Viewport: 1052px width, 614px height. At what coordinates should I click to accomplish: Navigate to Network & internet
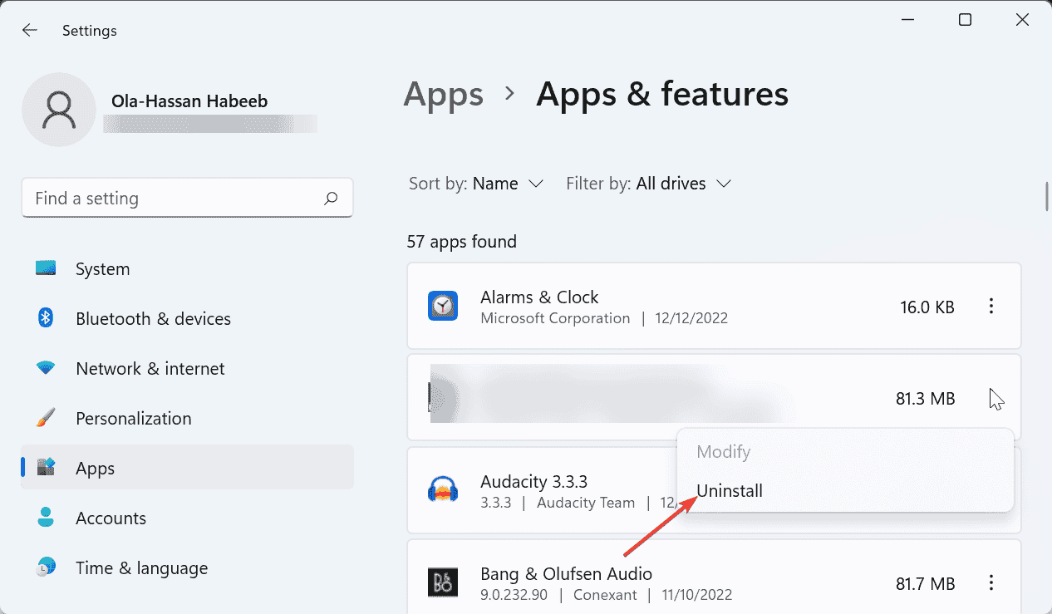150,369
